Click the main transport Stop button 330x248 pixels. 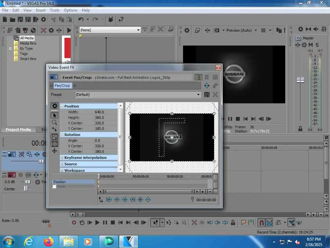tap(112, 222)
